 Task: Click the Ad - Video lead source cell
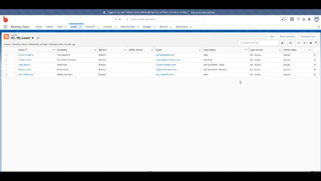pyautogui.click(x=255, y=60)
